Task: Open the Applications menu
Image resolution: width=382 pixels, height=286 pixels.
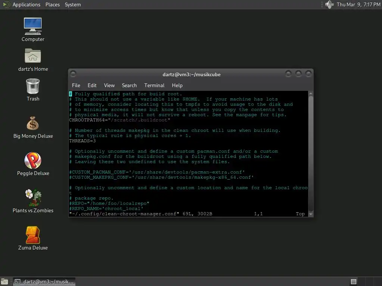Action: [x=26, y=4]
